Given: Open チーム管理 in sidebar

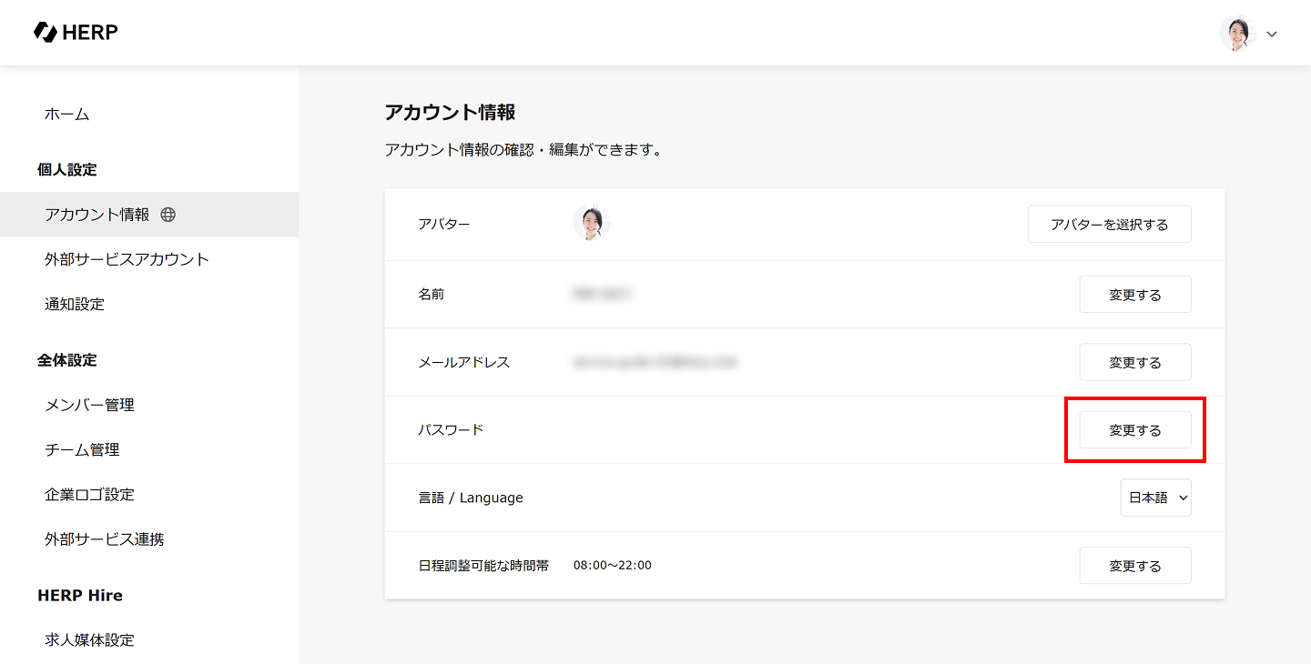Looking at the screenshot, I should pos(82,449).
